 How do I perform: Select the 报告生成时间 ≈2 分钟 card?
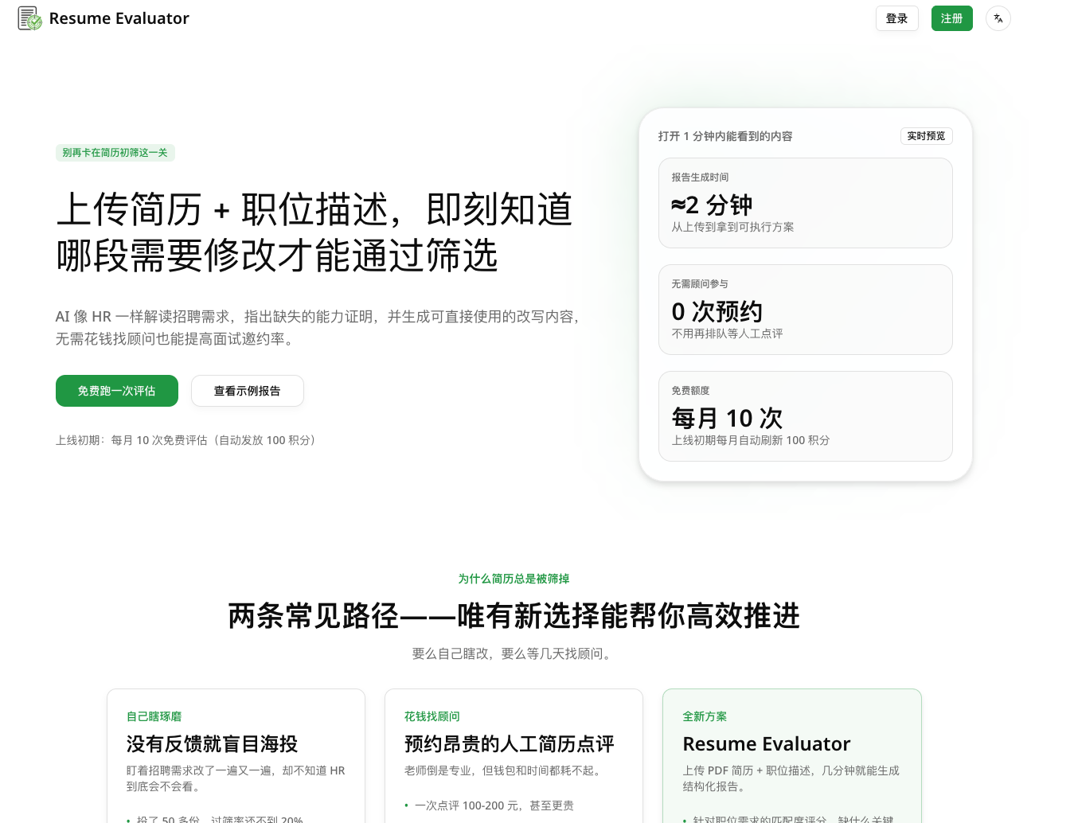[x=806, y=203]
